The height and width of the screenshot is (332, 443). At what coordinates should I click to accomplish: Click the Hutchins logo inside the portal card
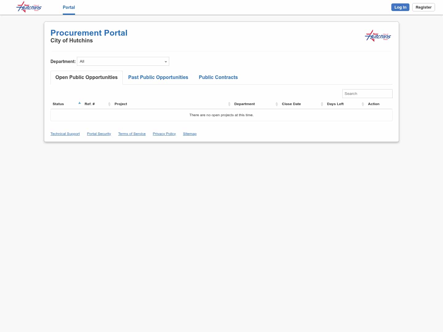378,35
